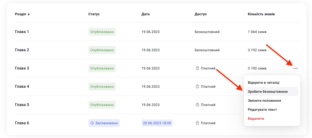Click the Кількість знаків column header
This screenshot has height=138, width=312.
(x=261, y=14)
